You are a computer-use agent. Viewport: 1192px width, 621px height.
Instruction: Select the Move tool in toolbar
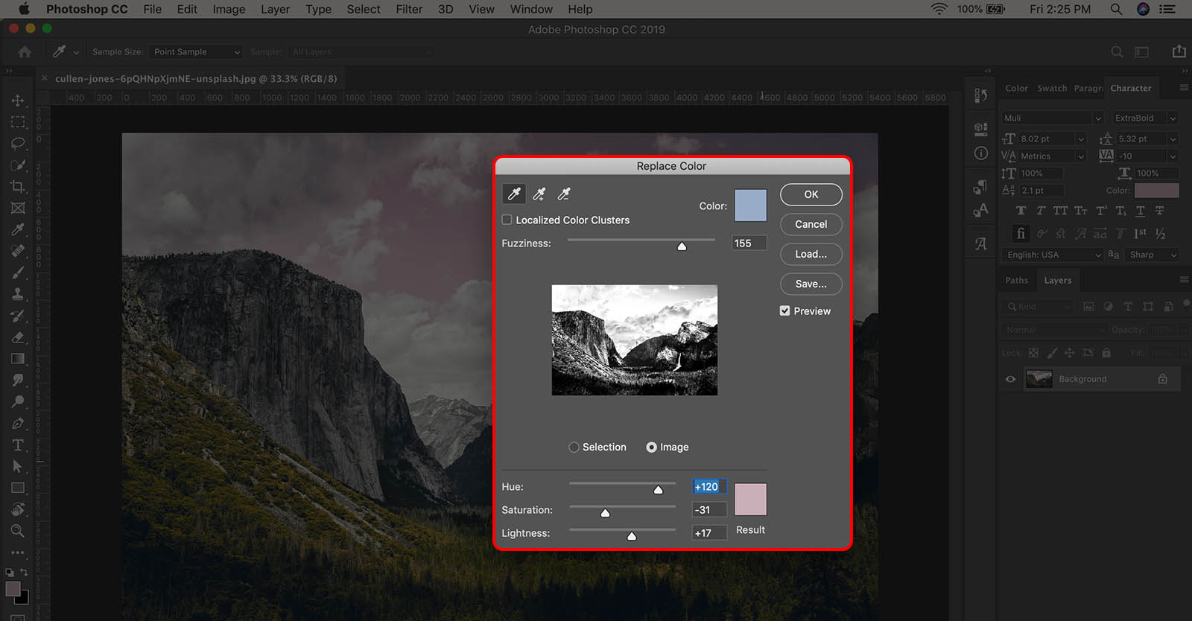pyautogui.click(x=18, y=101)
